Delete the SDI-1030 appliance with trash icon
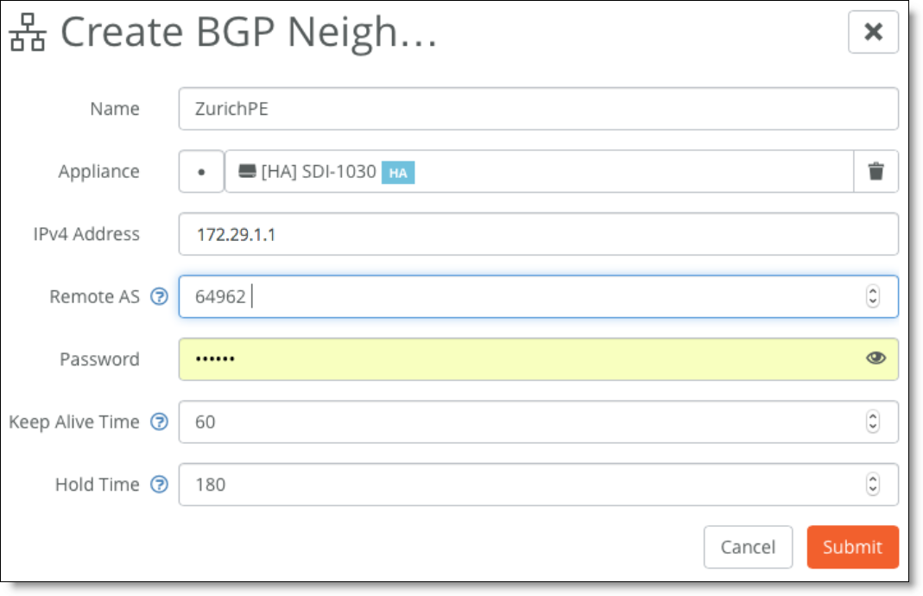The height and width of the screenshot is (596, 923). 876,171
